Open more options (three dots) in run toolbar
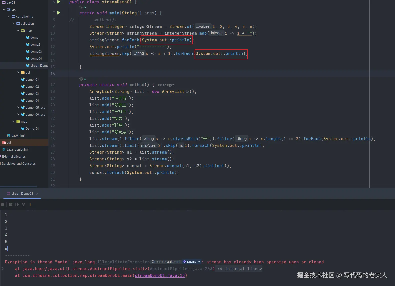The width and height of the screenshot is (395, 286). point(30,204)
